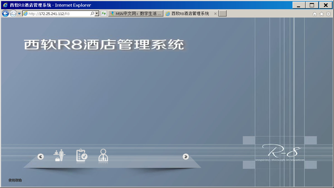Switch to the MSN中文网 tab

[136, 13]
